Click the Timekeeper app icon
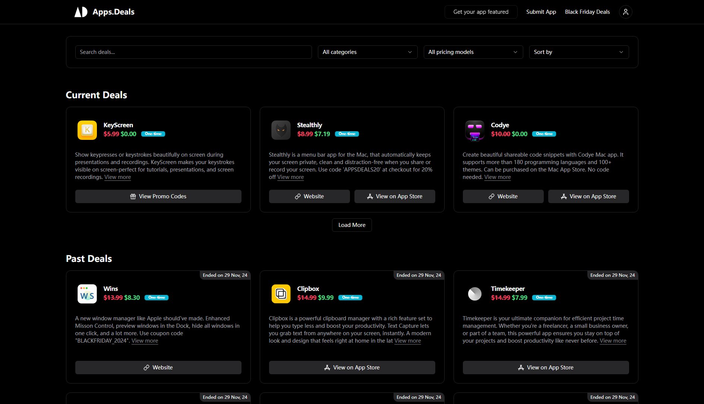This screenshot has height=404, width=704. point(474,294)
